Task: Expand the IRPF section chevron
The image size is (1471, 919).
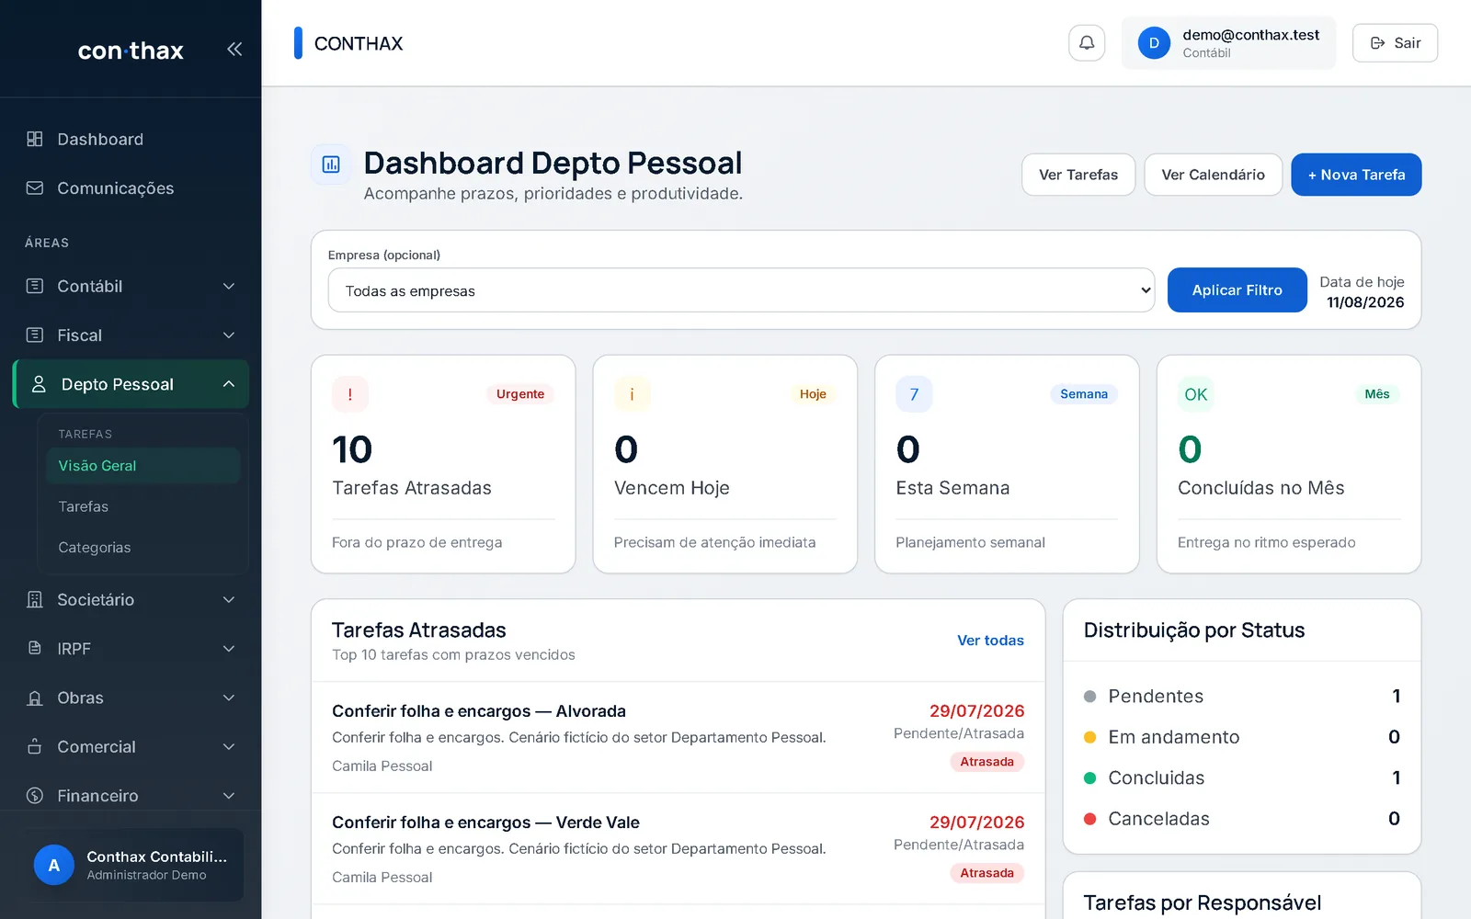Action: [x=229, y=648]
